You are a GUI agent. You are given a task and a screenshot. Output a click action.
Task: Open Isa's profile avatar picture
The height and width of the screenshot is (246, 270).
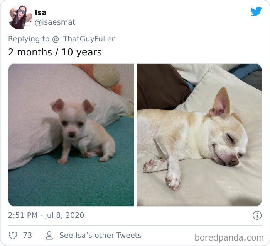click(x=20, y=17)
